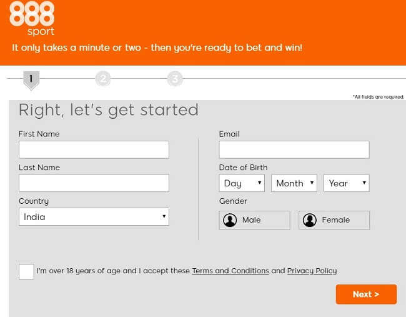This screenshot has height=317, width=406.
Task: Select Female gender option
Action: point(334,220)
